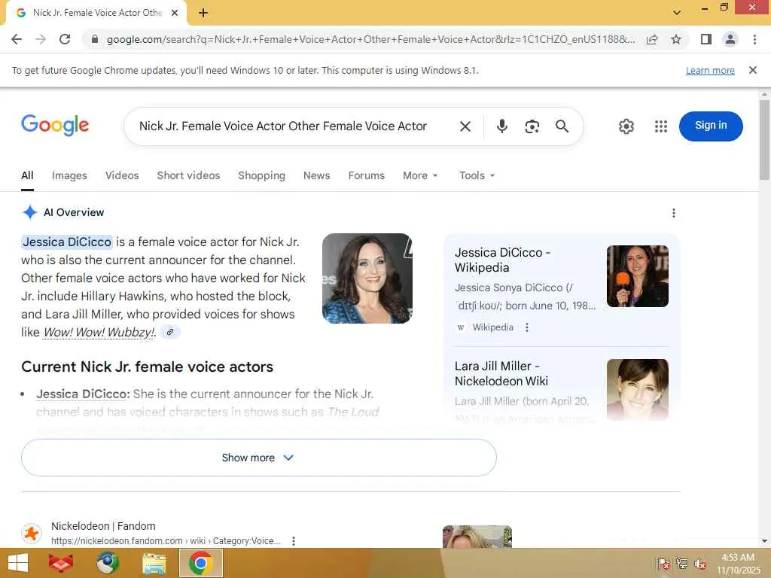Open AI Overview portrait photo
This screenshot has width=771, height=578.
[367, 278]
